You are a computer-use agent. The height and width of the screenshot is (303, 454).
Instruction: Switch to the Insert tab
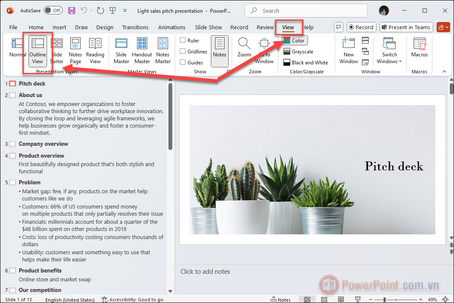pyautogui.click(x=59, y=27)
